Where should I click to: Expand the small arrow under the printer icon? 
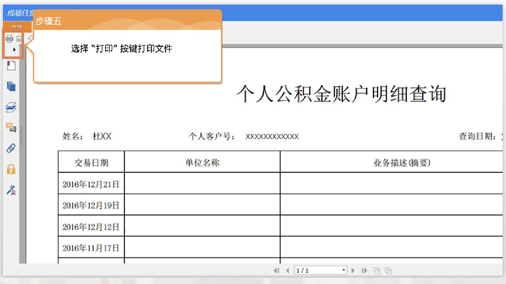(x=15, y=50)
